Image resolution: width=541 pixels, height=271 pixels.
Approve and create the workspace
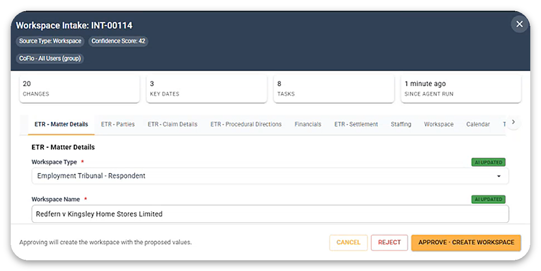tap(466, 242)
